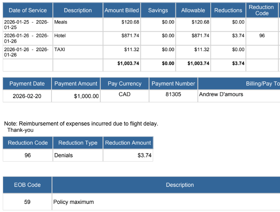Viewport: 280px width, 212px height.
Task: Select the Allowable column header
Action: tap(193, 10)
